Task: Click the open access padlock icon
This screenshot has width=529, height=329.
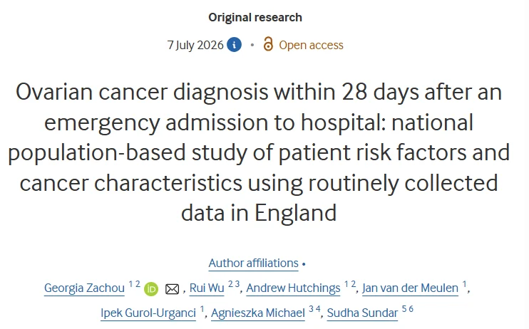Action: [x=268, y=44]
